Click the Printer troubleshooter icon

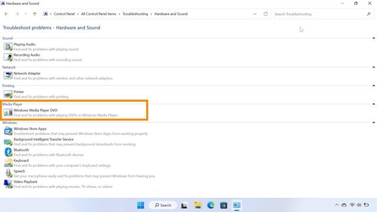coord(8,94)
